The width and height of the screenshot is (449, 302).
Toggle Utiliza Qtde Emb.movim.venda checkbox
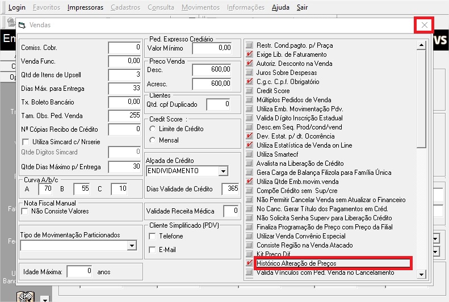[249, 182]
